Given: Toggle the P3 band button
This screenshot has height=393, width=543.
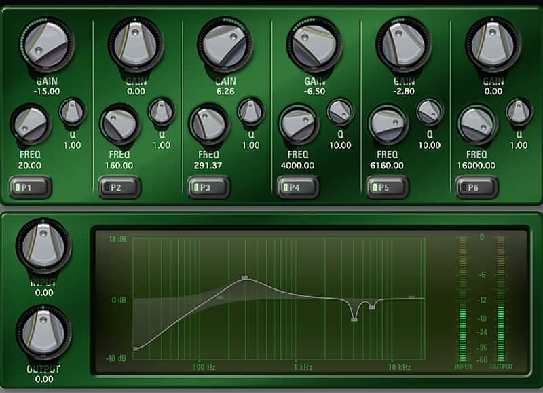Looking at the screenshot, I should (x=209, y=187).
